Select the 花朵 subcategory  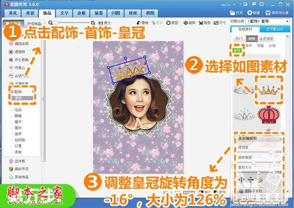(18, 110)
